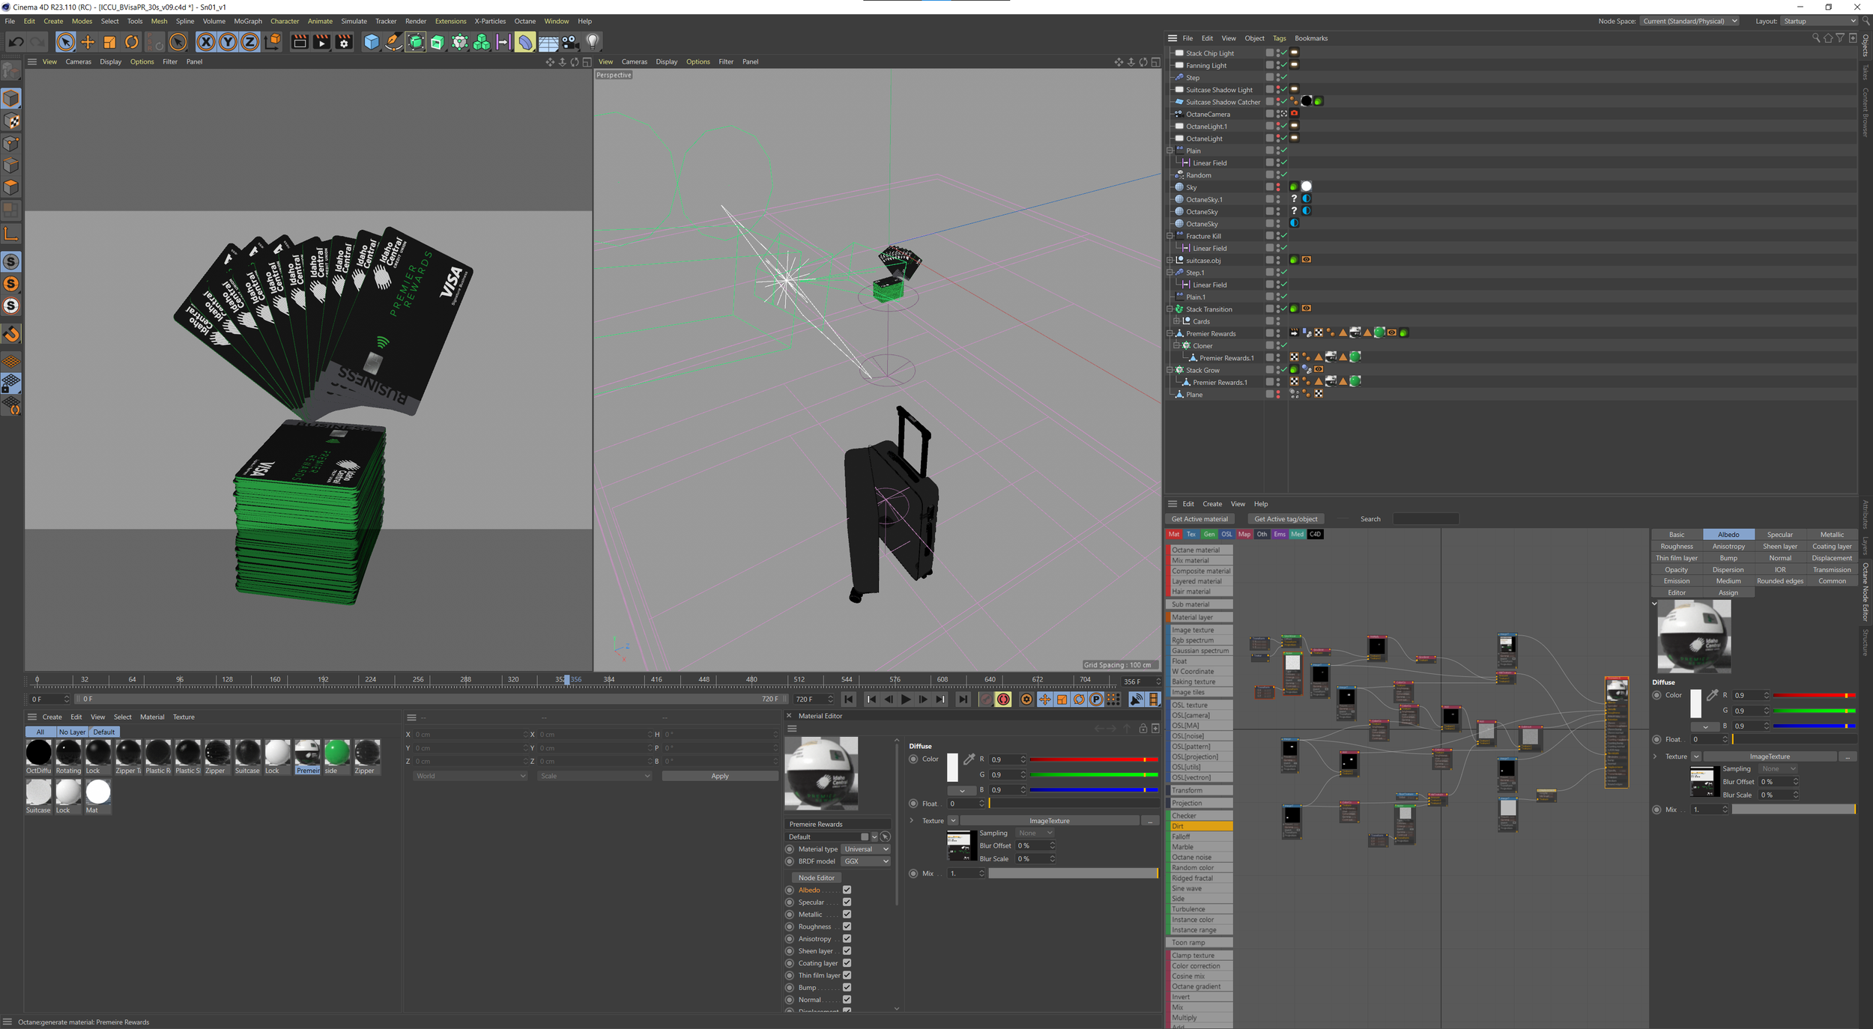Add a light object from toolbar
The image size is (1873, 1029).
[593, 42]
